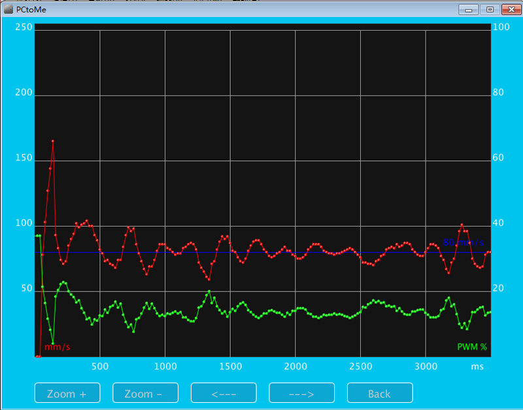Click the '1500' x-axis label
The height and width of the screenshot is (410, 523).
[x=231, y=367]
